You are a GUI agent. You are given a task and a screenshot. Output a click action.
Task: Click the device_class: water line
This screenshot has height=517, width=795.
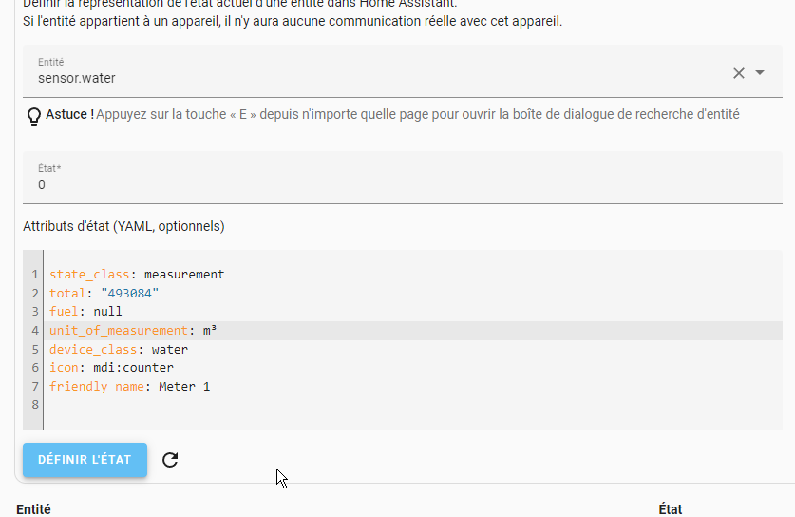[119, 349]
